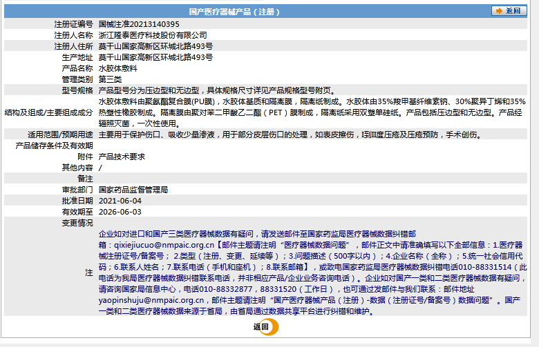Click the arrow icon in top-right 返回 button
The height and width of the screenshot is (347, 539).
coord(498,11)
